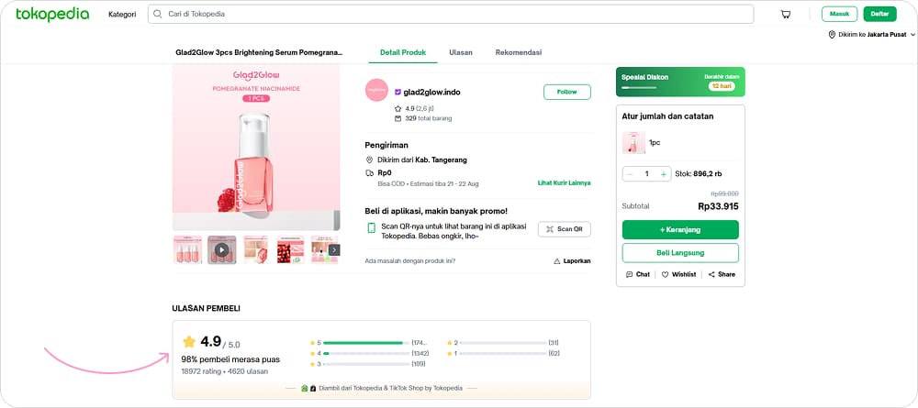
Task: Click the Tokopedia logo
Action: click(x=52, y=14)
